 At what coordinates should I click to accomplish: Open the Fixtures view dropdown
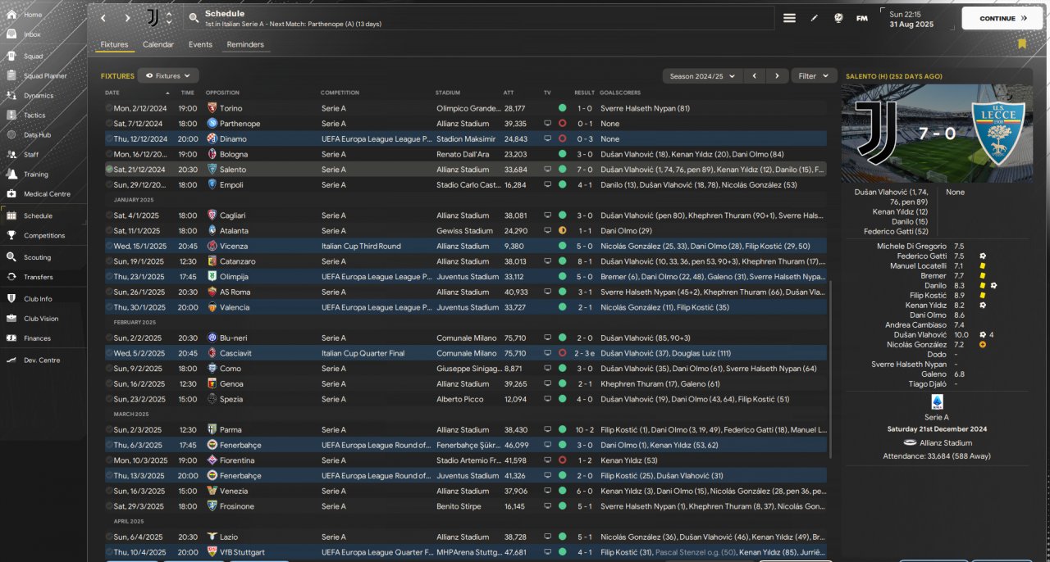167,76
